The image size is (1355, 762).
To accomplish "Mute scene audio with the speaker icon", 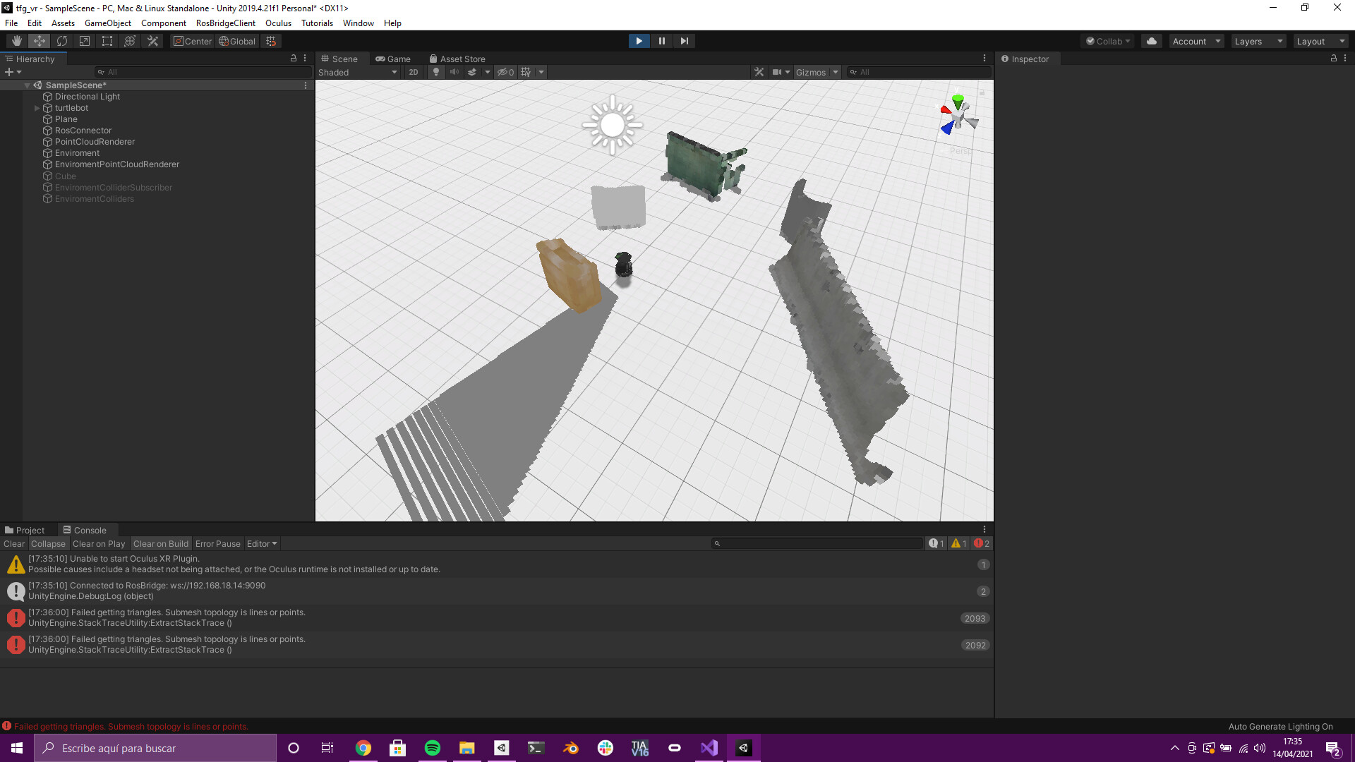I will click(x=454, y=72).
